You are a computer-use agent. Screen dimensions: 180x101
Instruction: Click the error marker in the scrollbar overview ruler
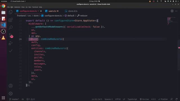point(179,48)
